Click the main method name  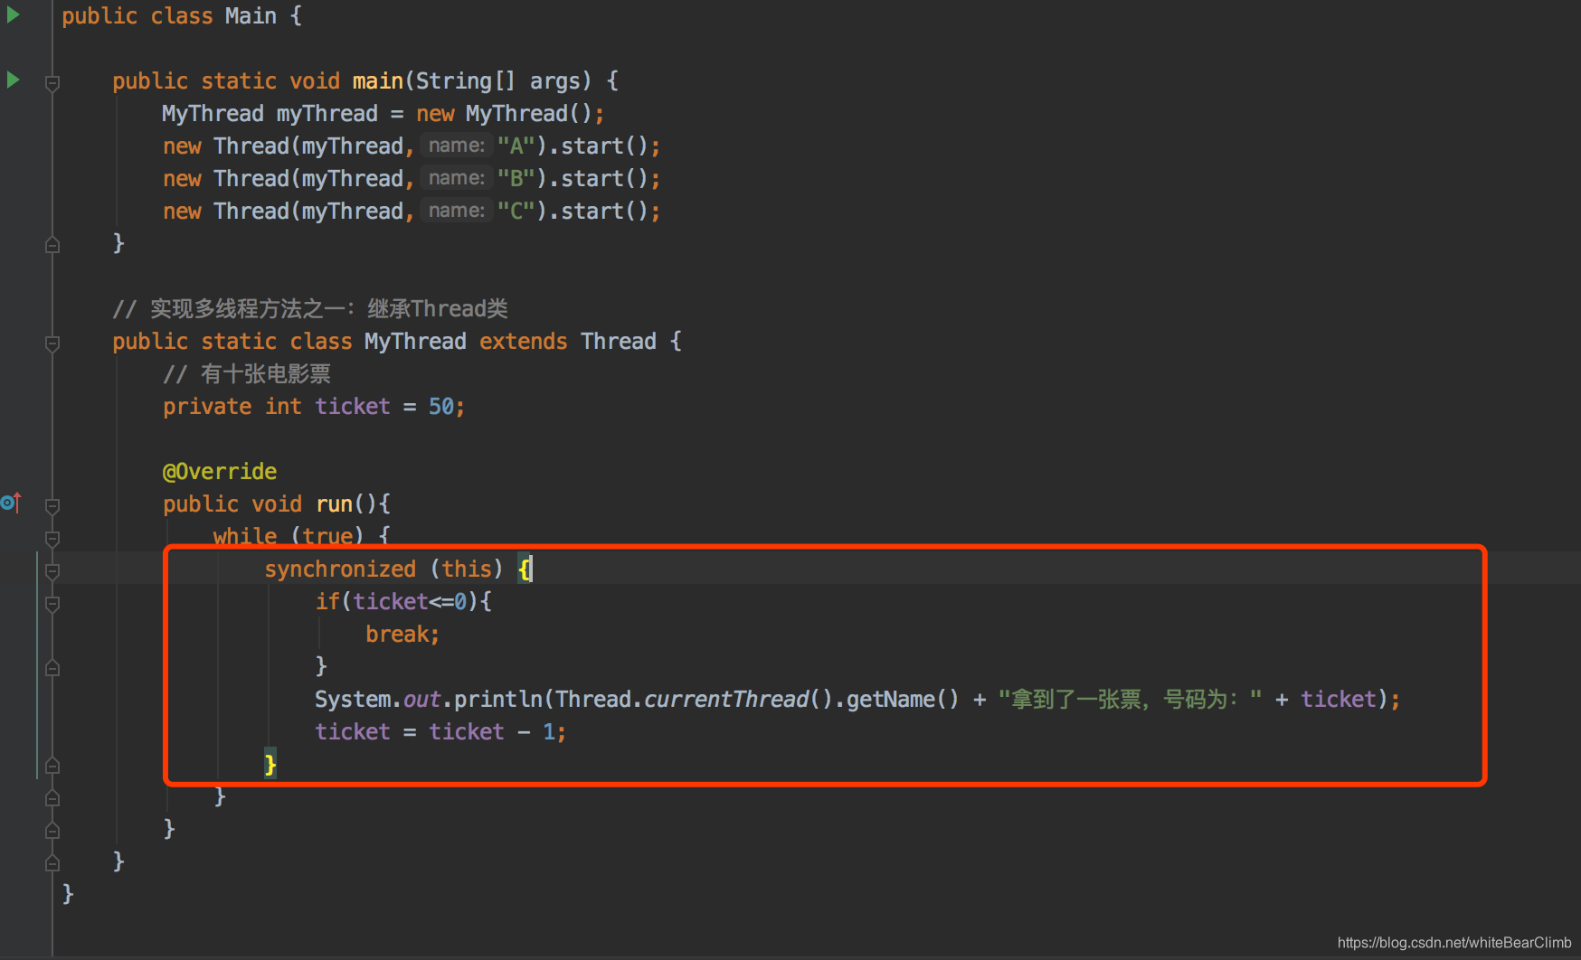378,81
